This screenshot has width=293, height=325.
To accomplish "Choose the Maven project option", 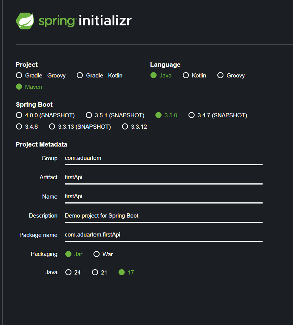I will pos(29,87).
